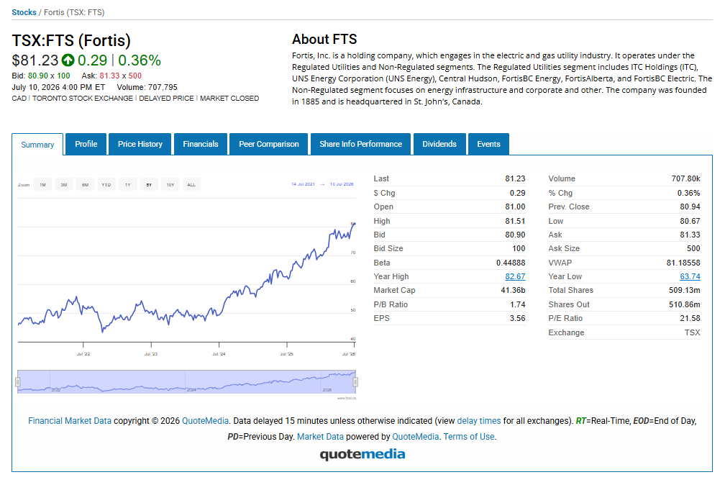
Task: Click the green up-arrow price change icon
Action: 68,60
